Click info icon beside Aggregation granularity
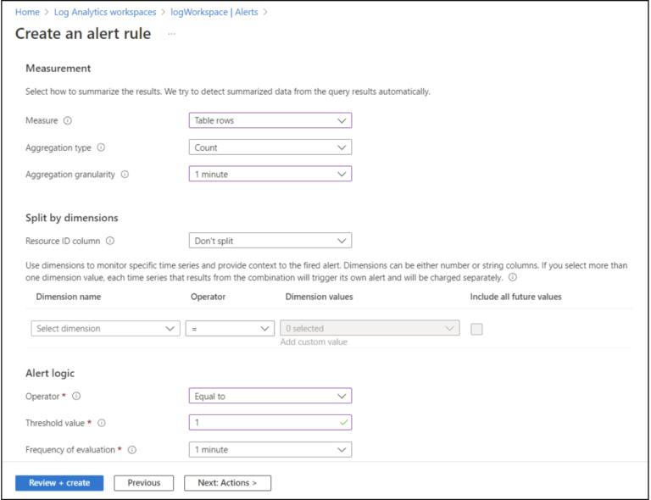This screenshot has height=500, width=651. point(125,175)
